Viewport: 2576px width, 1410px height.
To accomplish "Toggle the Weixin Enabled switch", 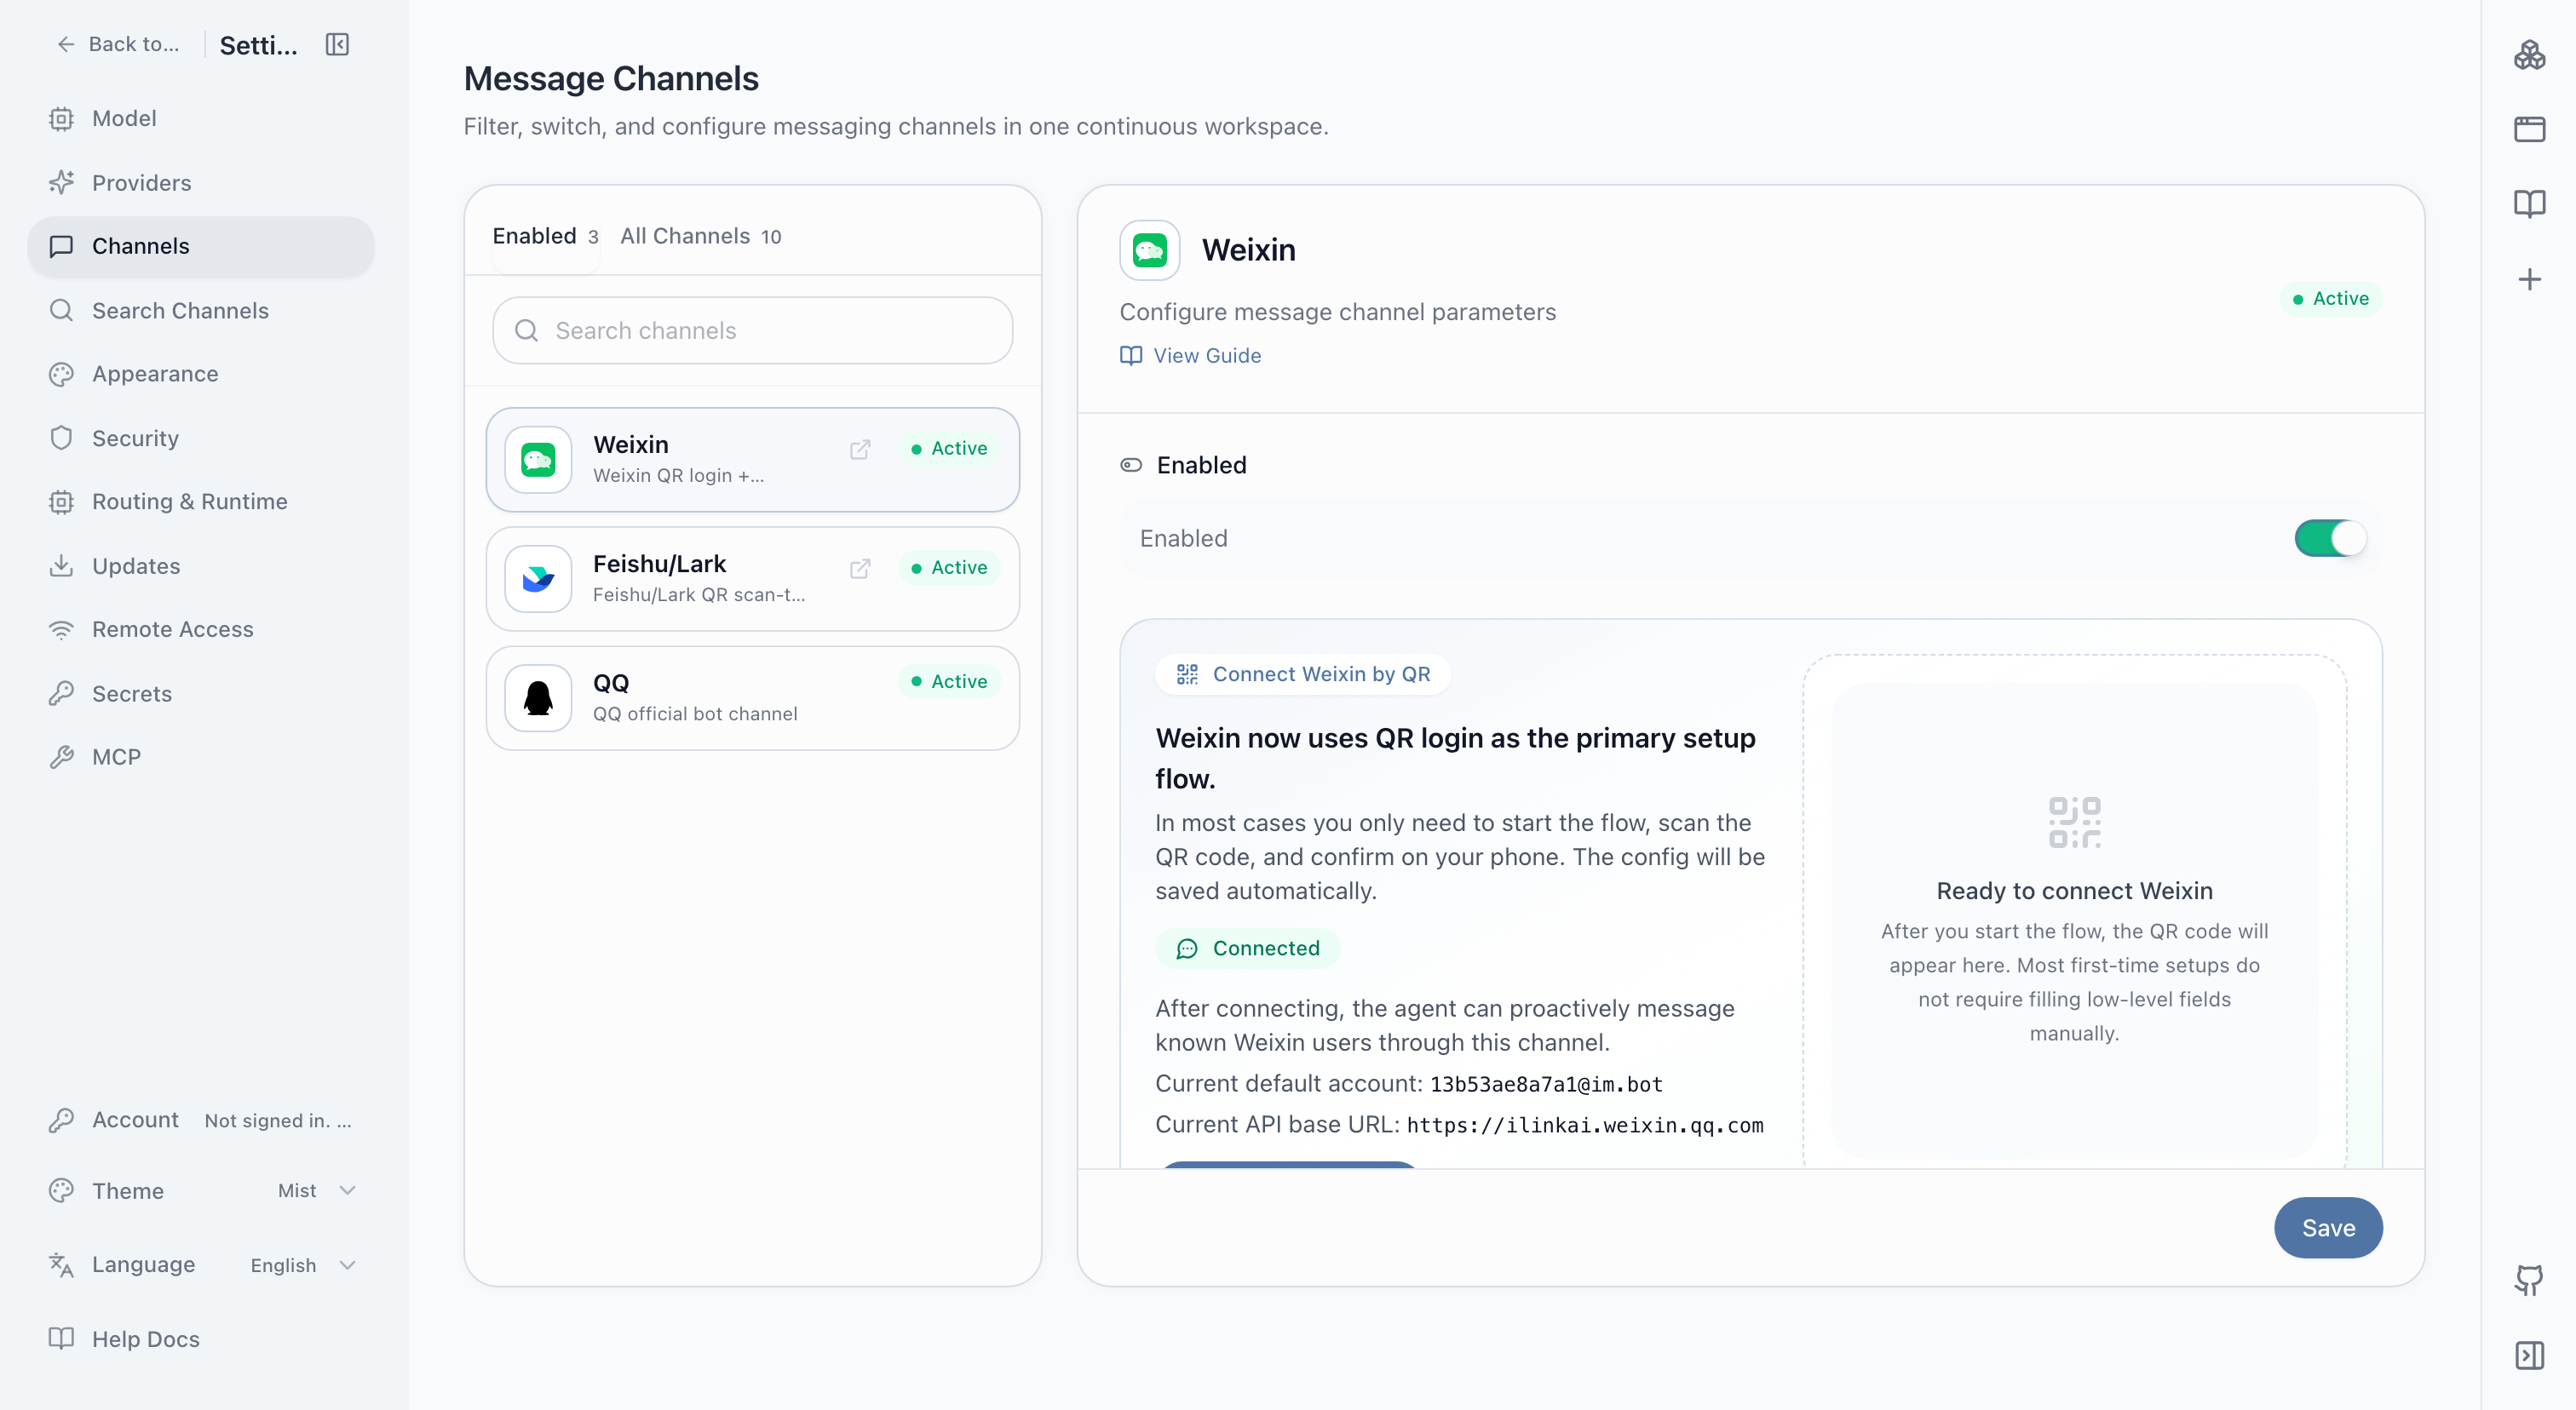I will tap(2330, 537).
